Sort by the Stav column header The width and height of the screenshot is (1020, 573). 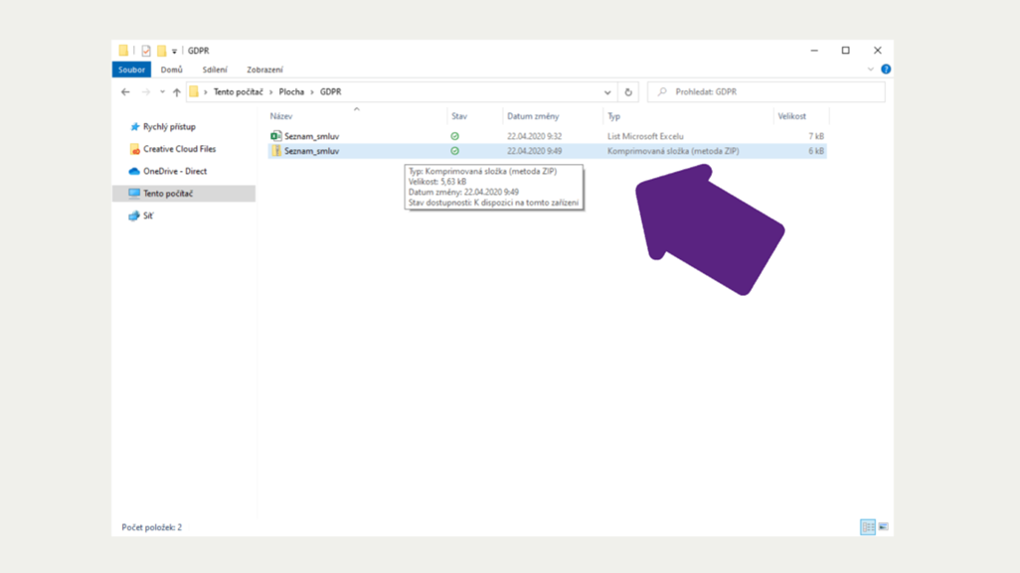pyautogui.click(x=459, y=116)
